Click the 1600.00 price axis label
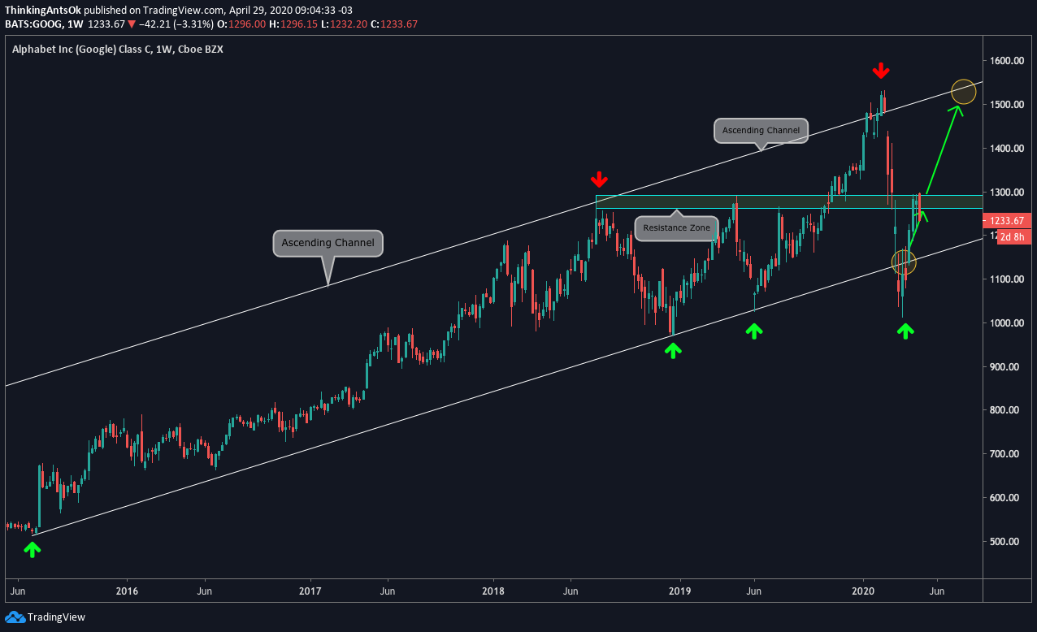The height and width of the screenshot is (632, 1037). click(1005, 62)
